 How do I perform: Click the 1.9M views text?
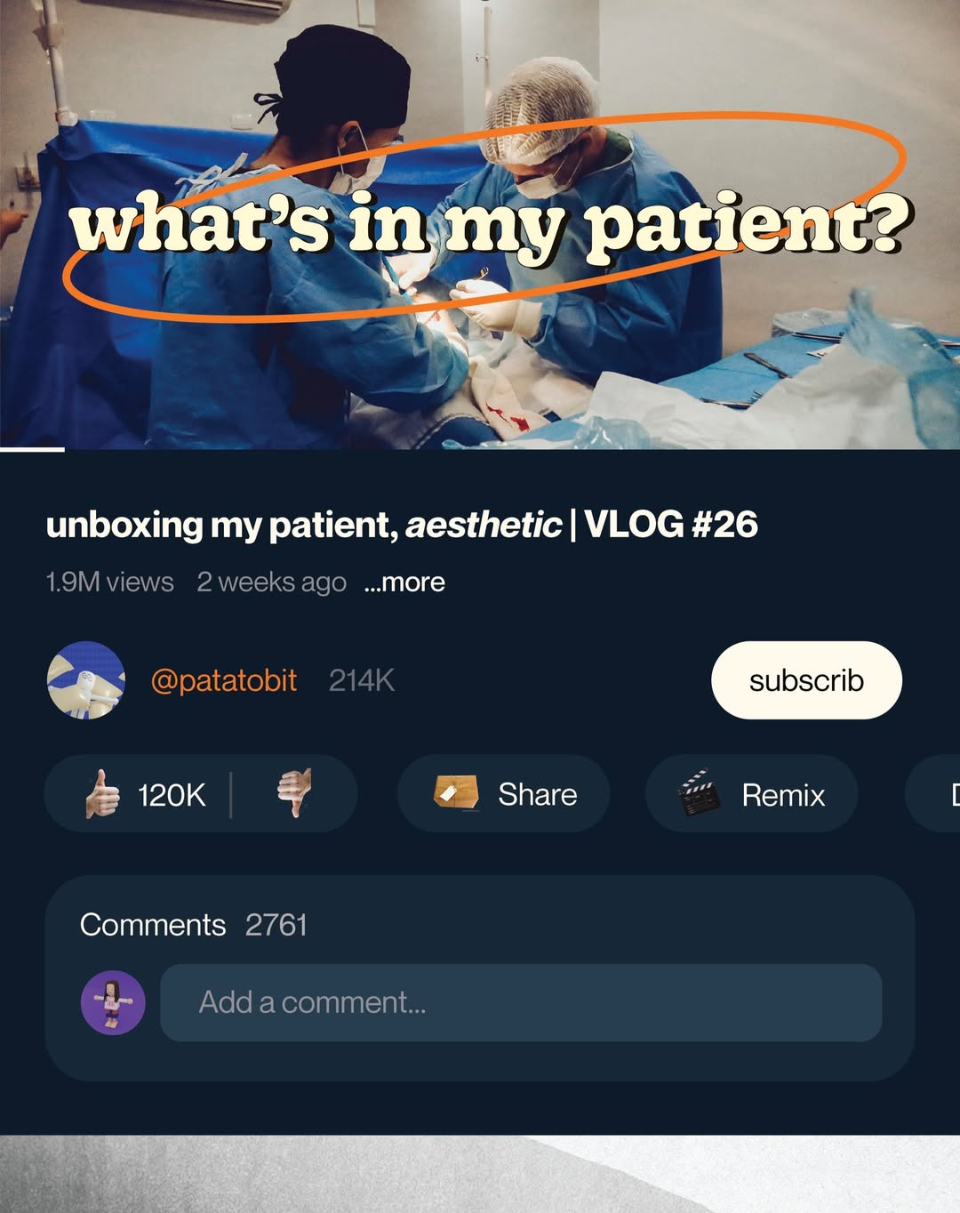[x=109, y=582]
